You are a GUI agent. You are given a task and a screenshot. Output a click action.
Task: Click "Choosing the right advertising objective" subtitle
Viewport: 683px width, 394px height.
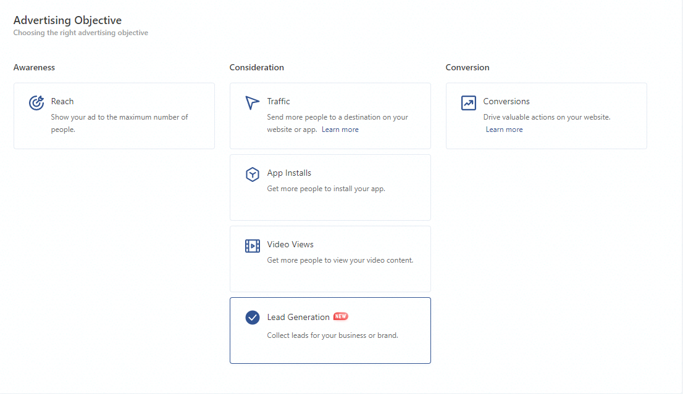80,33
